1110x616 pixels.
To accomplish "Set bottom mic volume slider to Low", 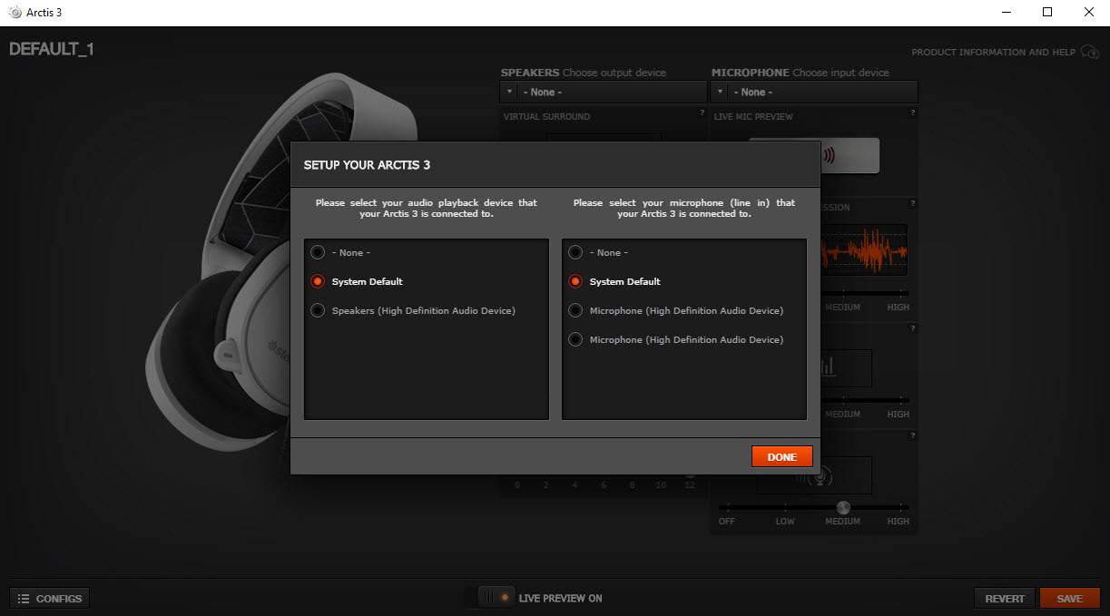I will 785,507.
